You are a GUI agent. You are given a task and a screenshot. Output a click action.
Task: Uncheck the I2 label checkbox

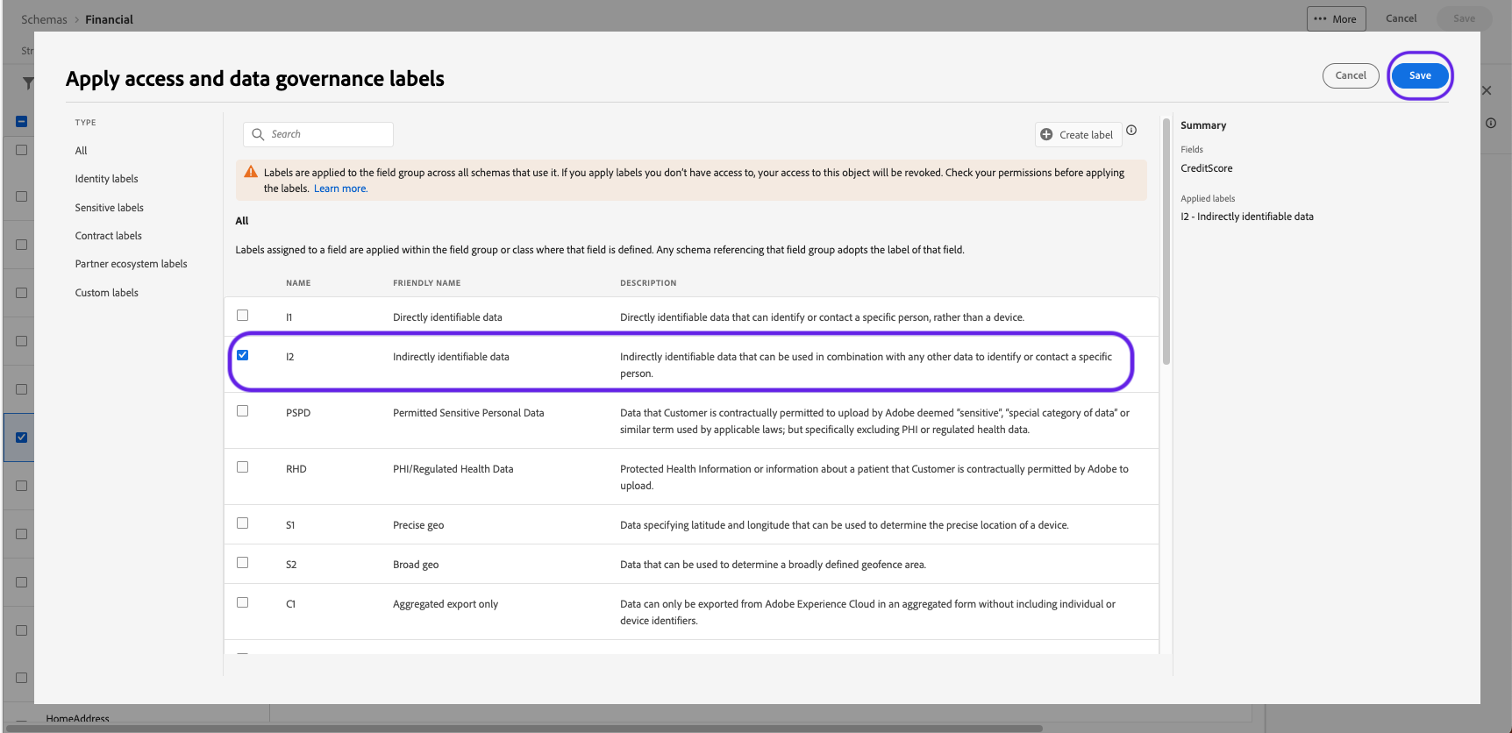point(243,355)
